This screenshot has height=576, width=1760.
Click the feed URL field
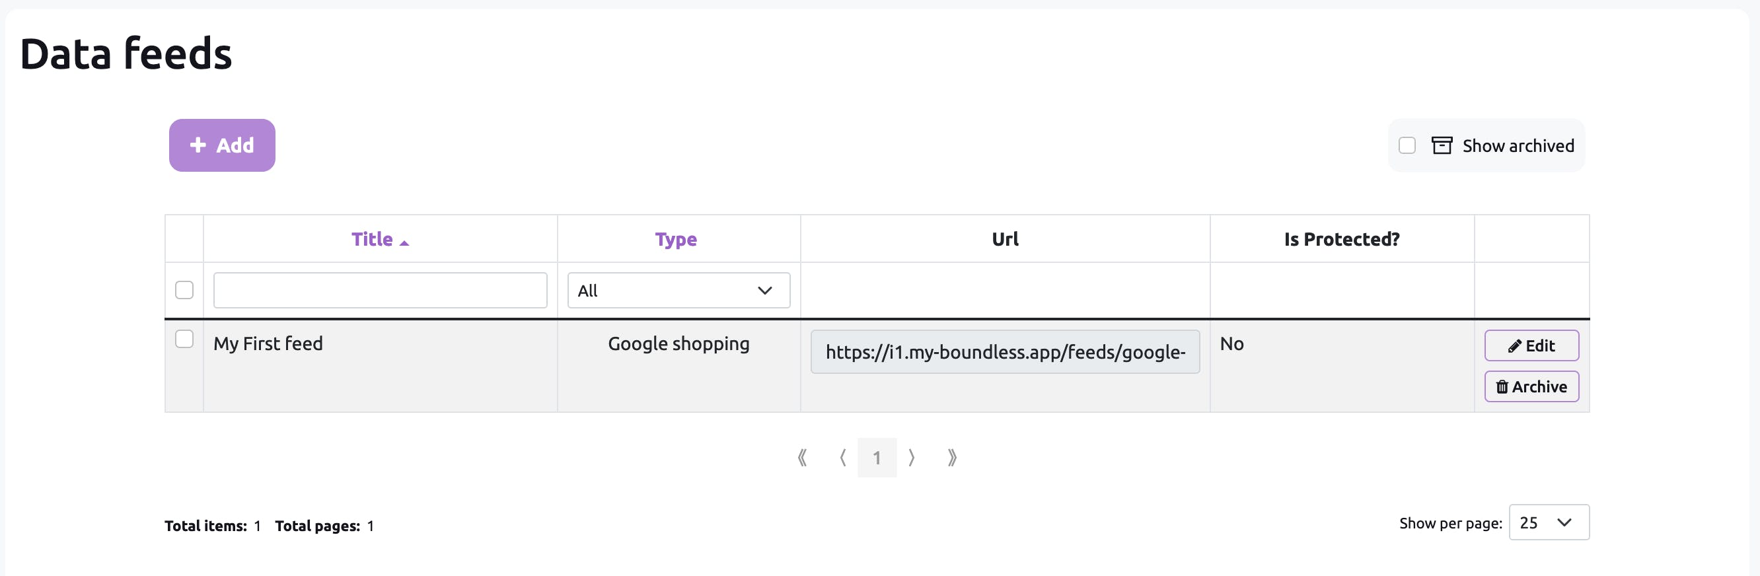click(x=1005, y=352)
